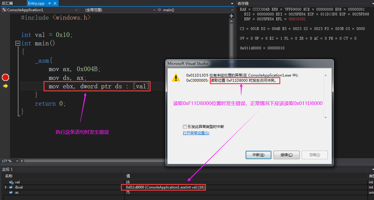Click the &val variable icon in watch

click(11, 187)
